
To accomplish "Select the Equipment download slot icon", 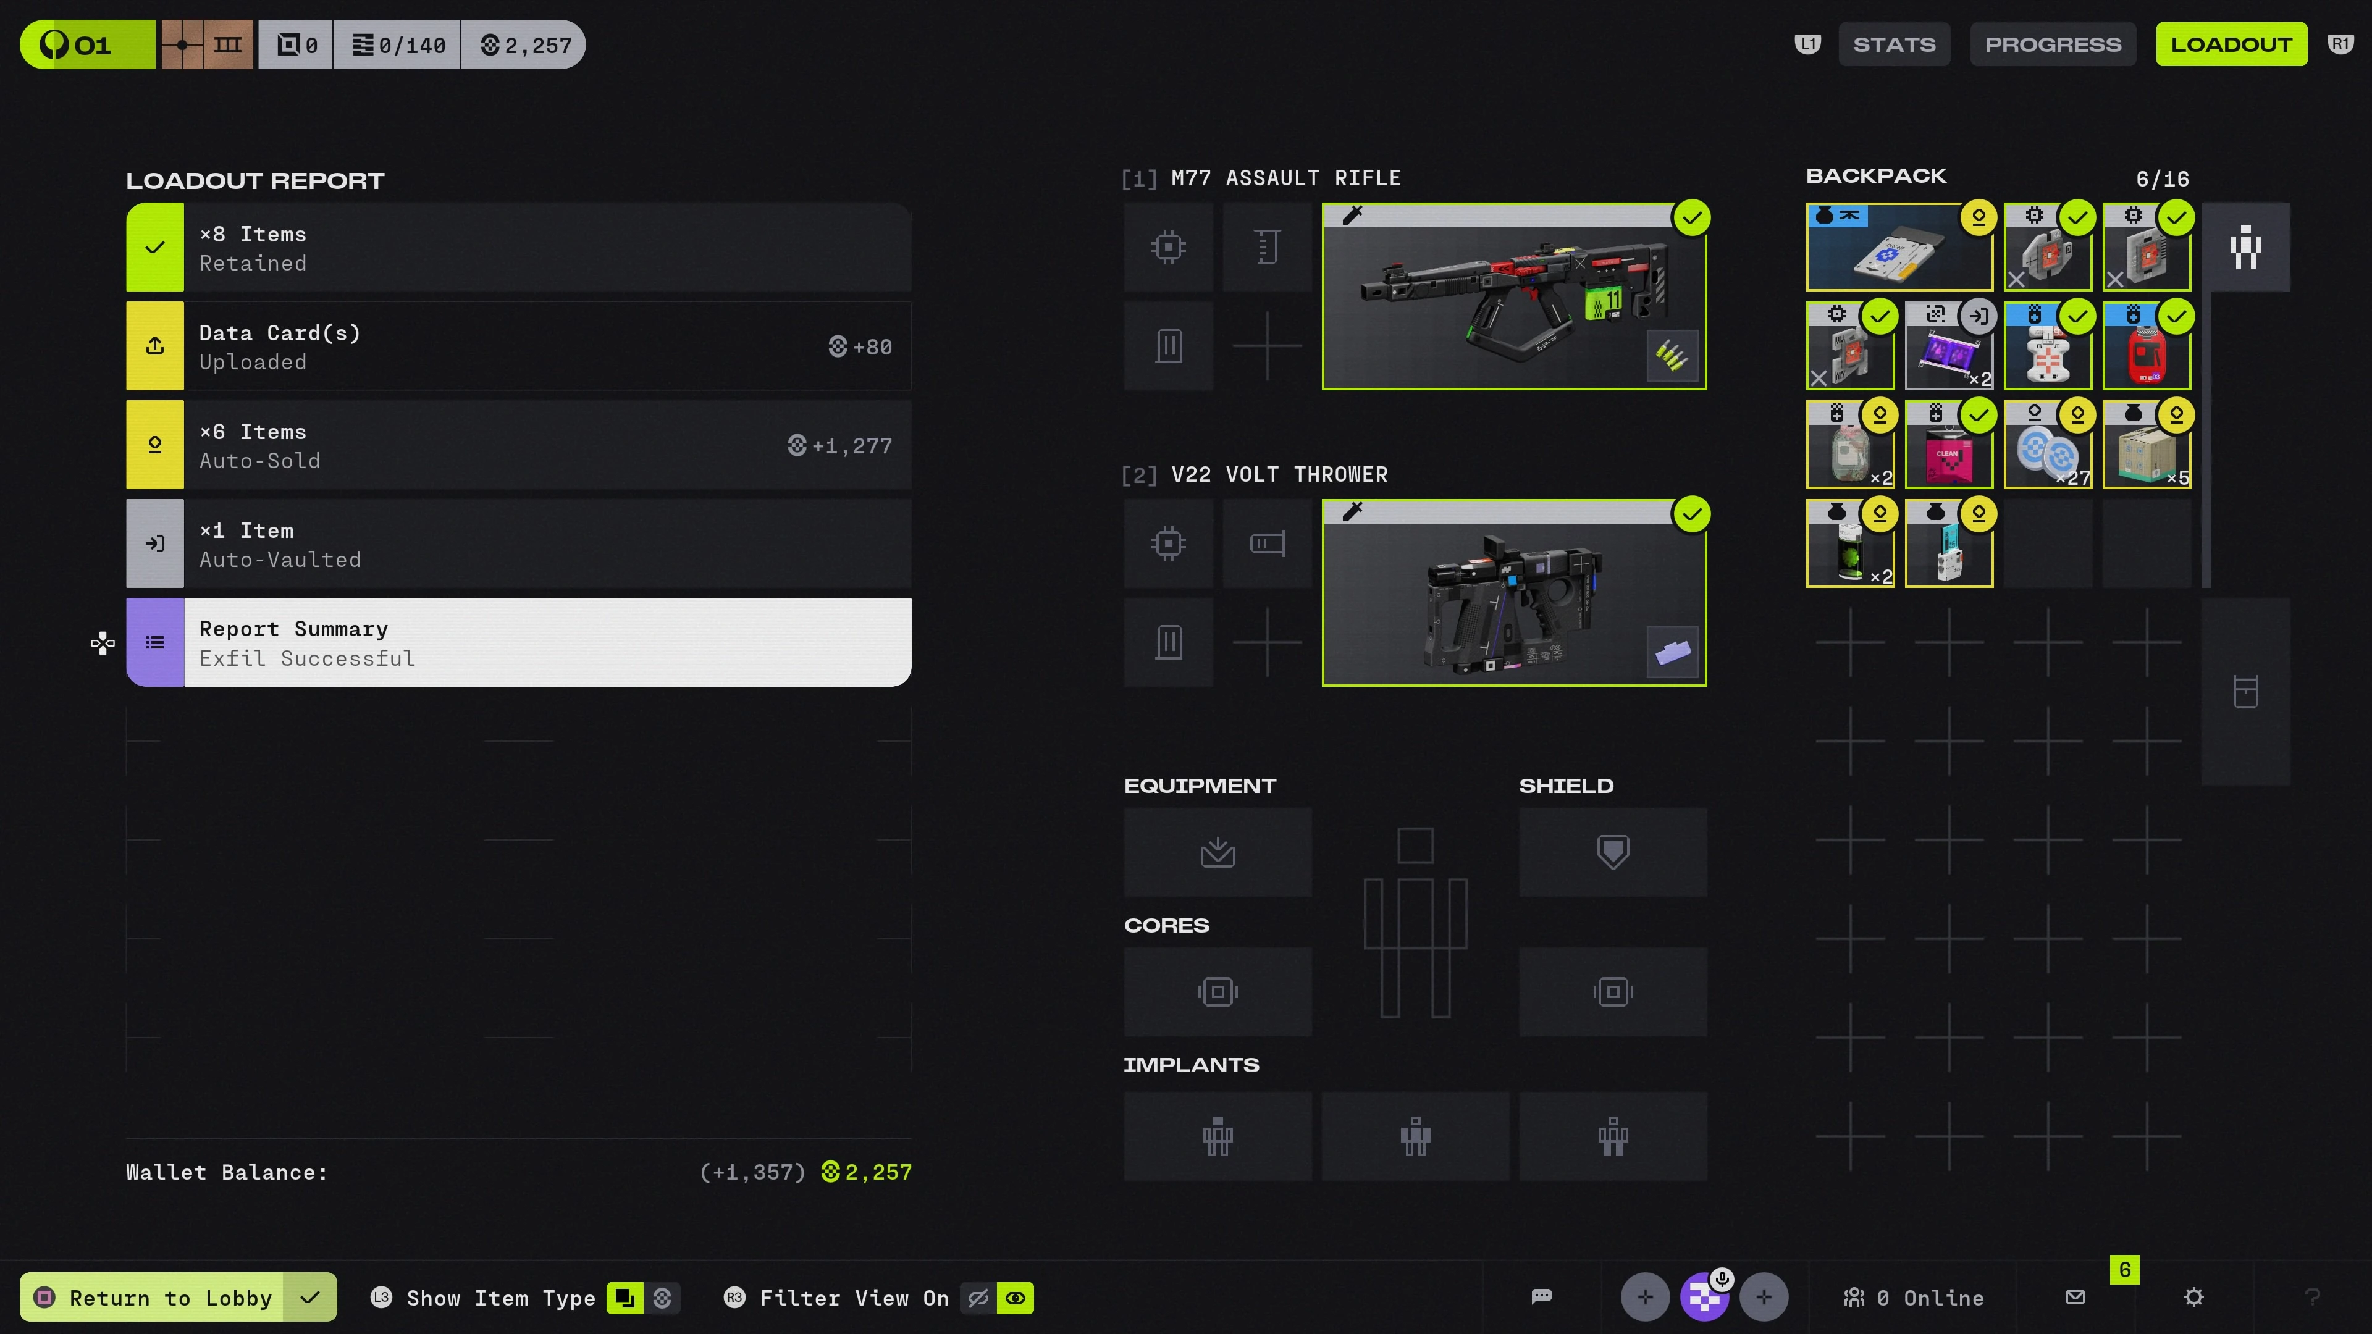I will [x=1218, y=852].
